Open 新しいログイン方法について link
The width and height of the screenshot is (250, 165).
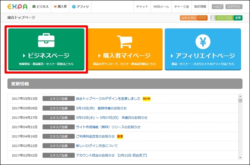click(97, 146)
